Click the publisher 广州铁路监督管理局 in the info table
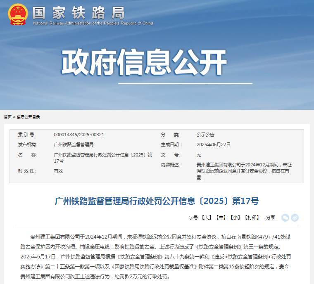The width and height of the screenshot is (314, 284). click(74, 144)
